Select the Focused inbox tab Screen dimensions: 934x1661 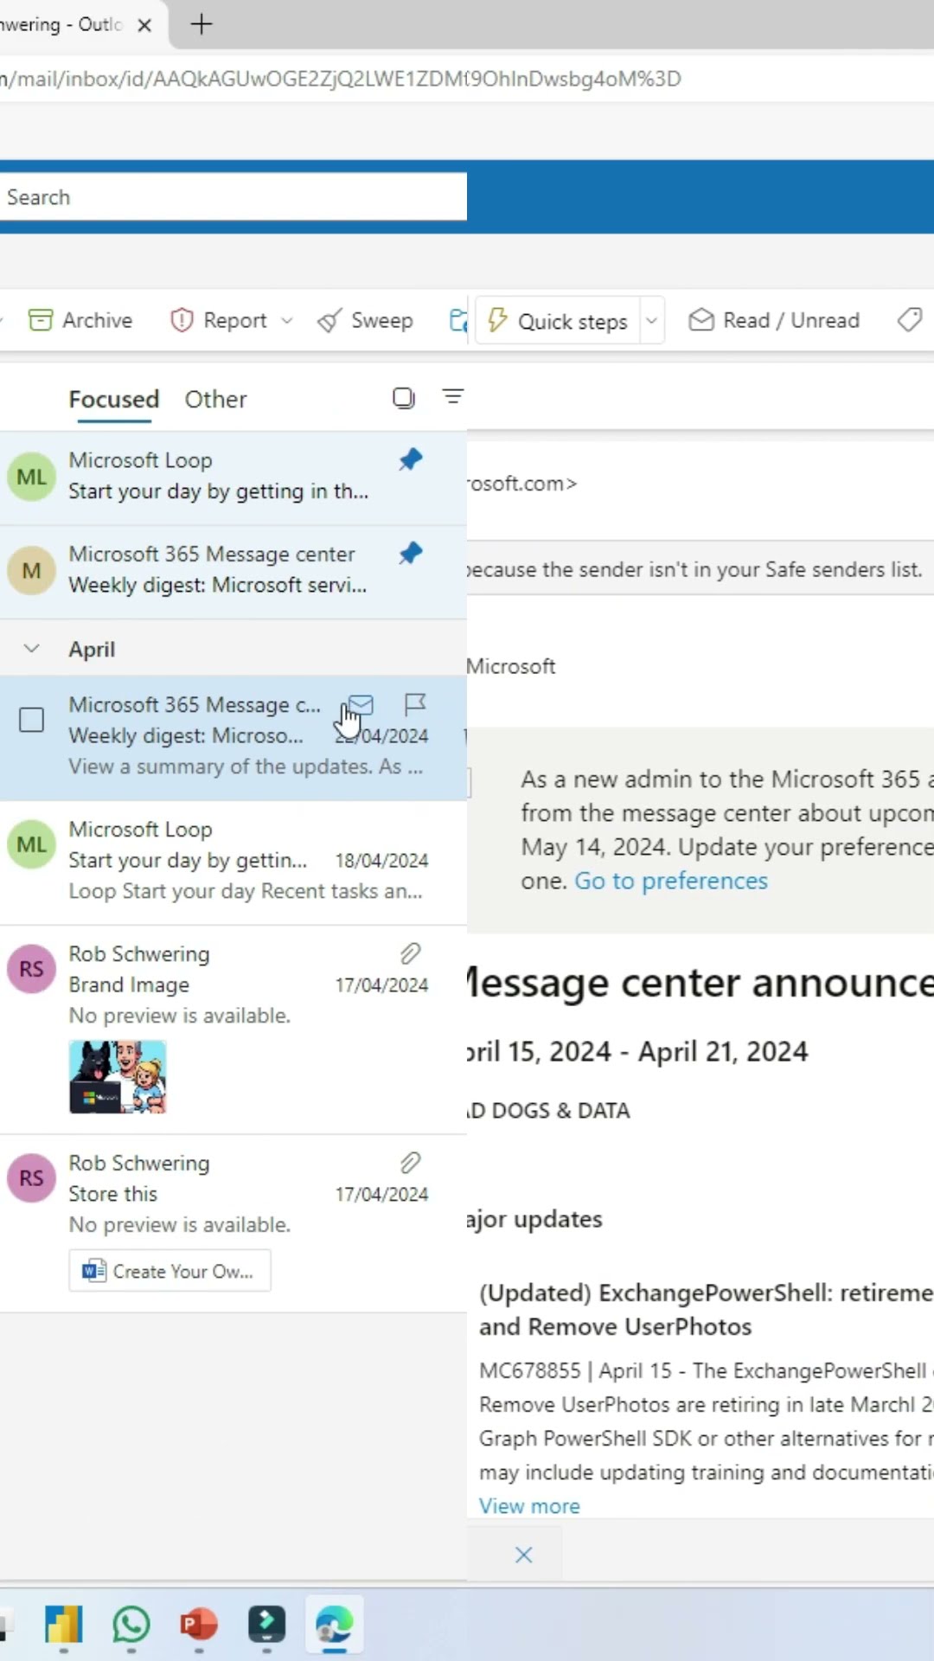point(114,400)
